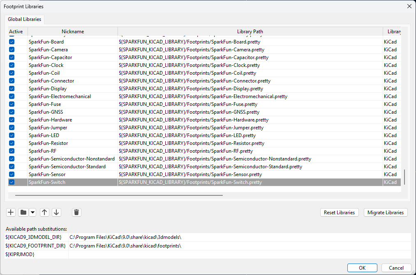Click the Active column header
The height and width of the screenshot is (275, 416).
coord(18,32)
